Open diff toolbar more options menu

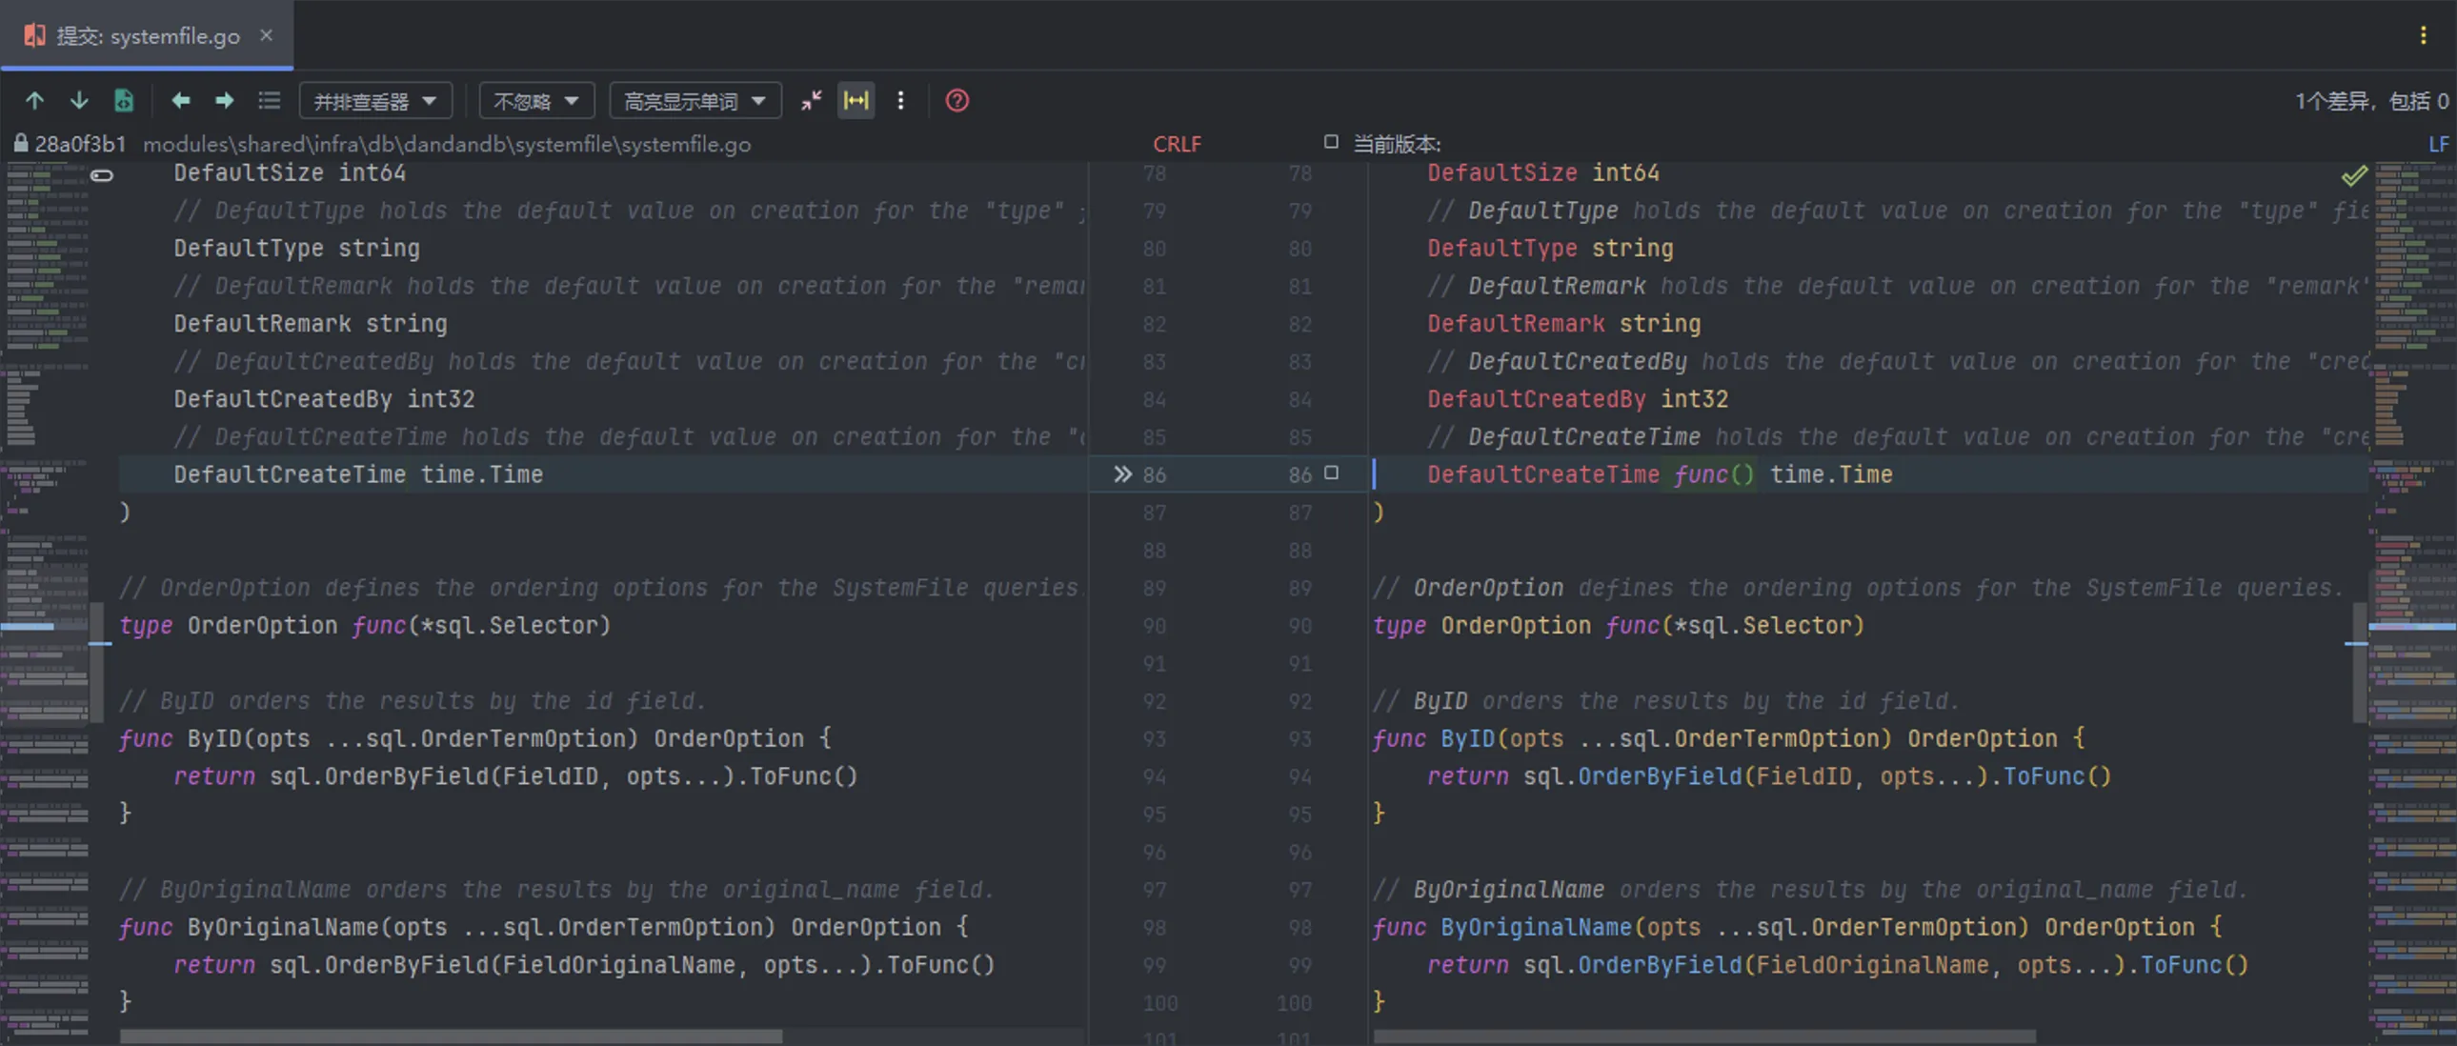pyautogui.click(x=900, y=100)
